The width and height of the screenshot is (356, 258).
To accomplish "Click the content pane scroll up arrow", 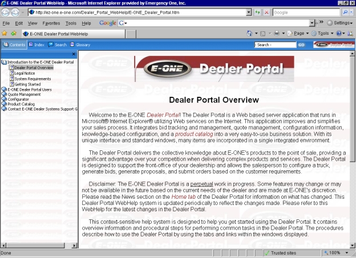I will click(352, 54).
